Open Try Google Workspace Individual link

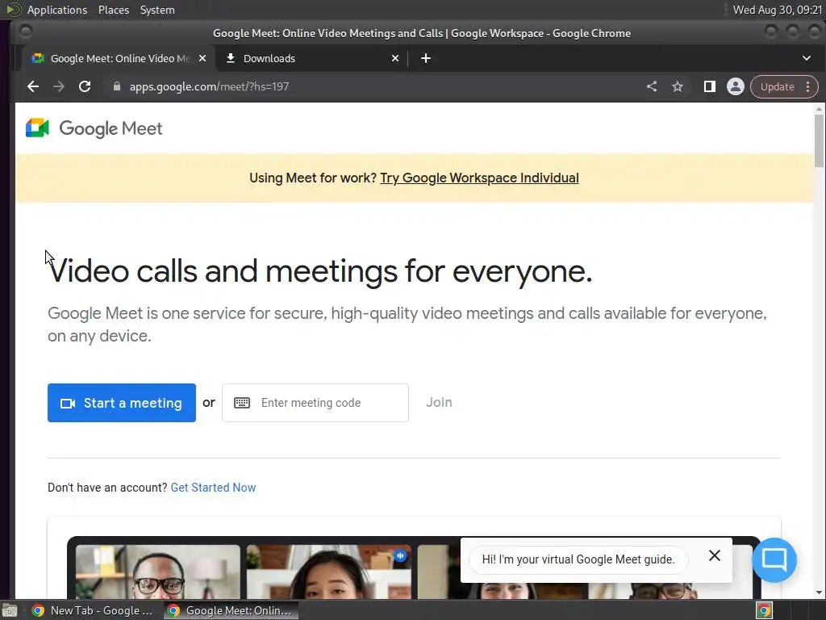point(479,178)
